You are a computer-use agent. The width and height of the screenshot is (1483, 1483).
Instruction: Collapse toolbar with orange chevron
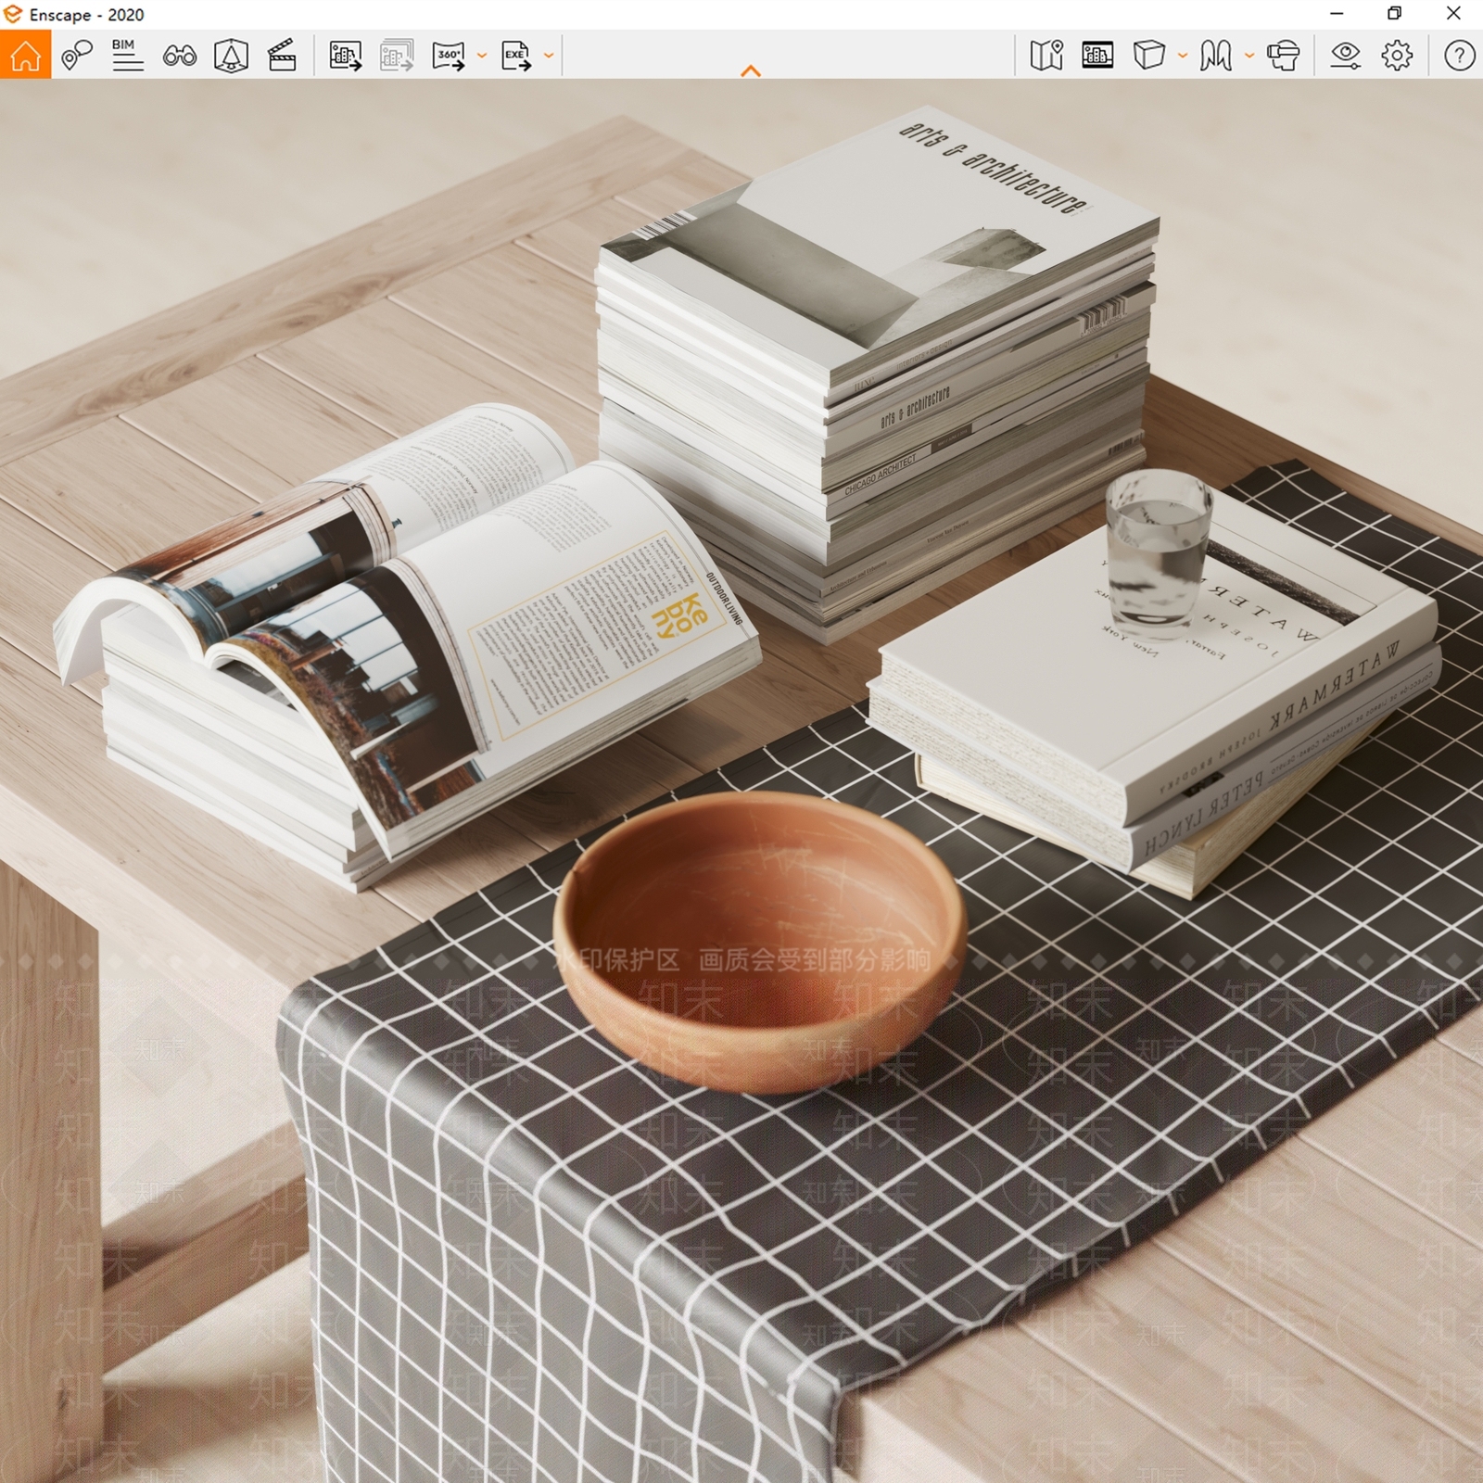click(751, 70)
